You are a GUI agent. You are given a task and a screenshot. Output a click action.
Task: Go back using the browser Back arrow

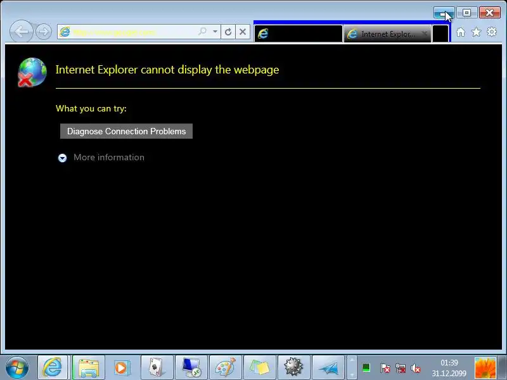pyautogui.click(x=22, y=31)
